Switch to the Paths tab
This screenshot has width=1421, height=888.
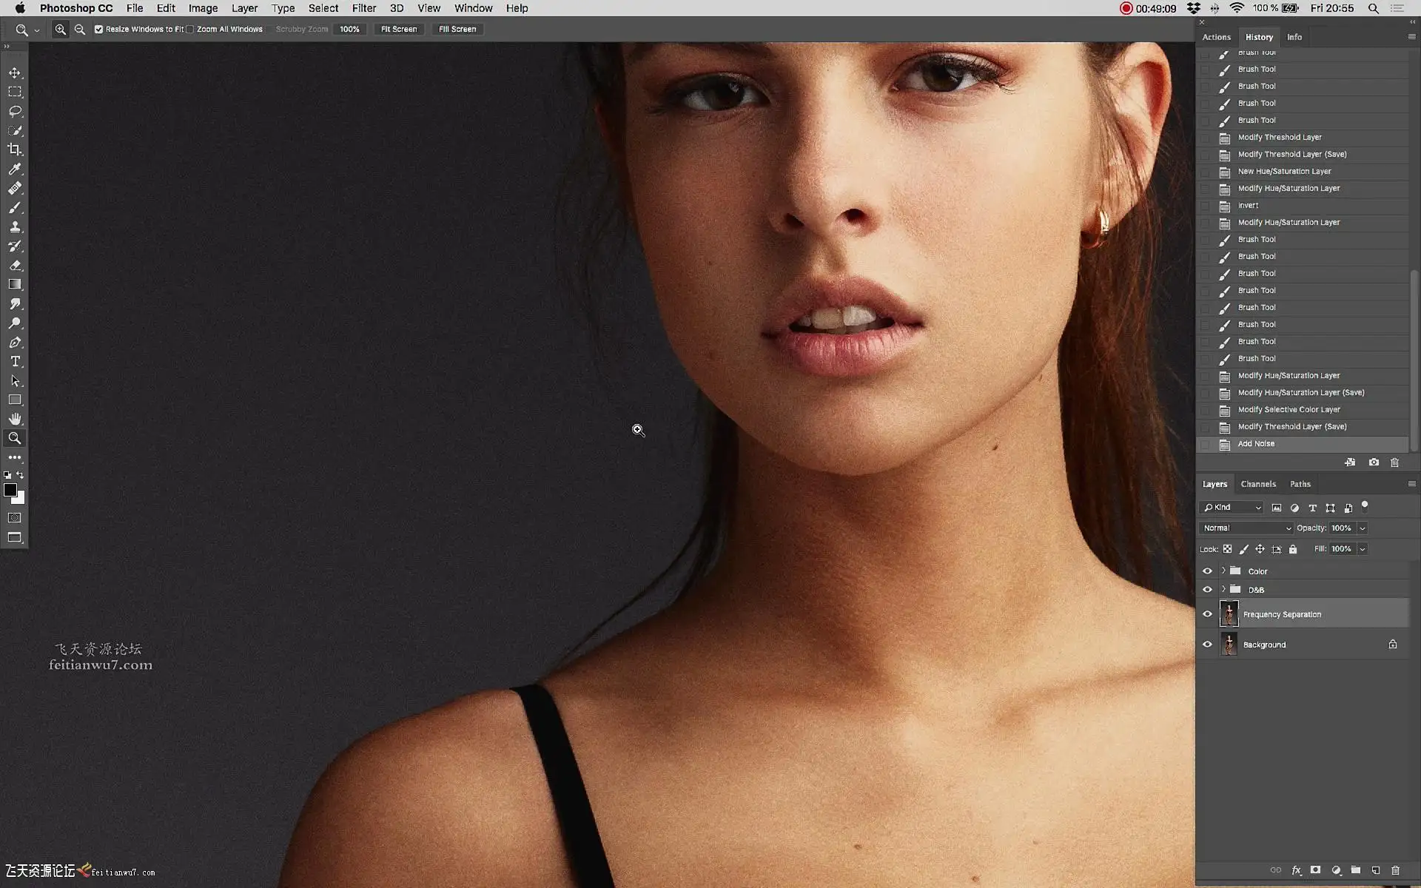(1300, 484)
